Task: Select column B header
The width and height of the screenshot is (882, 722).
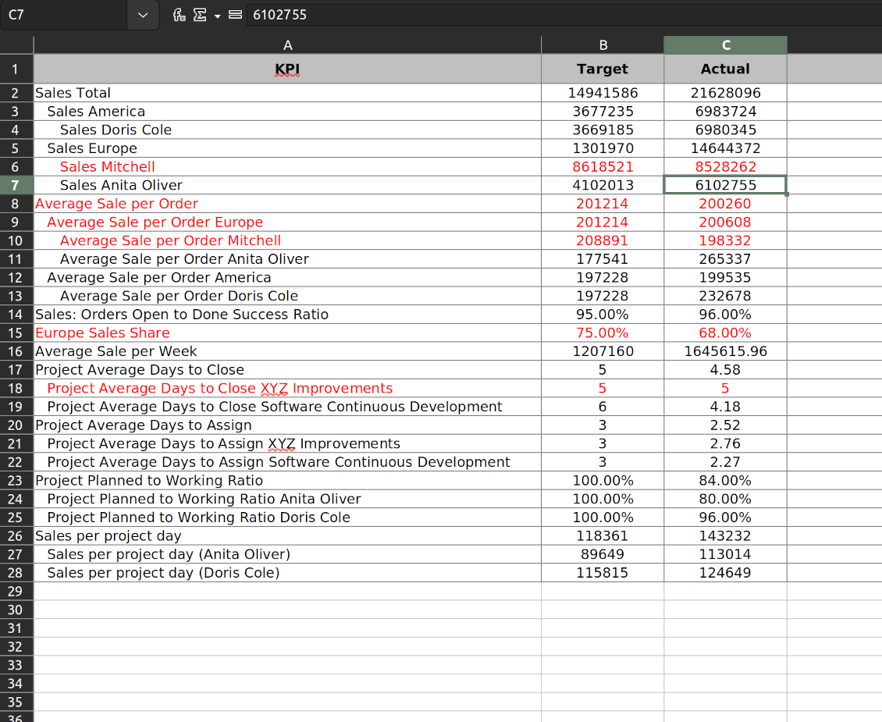Action: pyautogui.click(x=602, y=45)
